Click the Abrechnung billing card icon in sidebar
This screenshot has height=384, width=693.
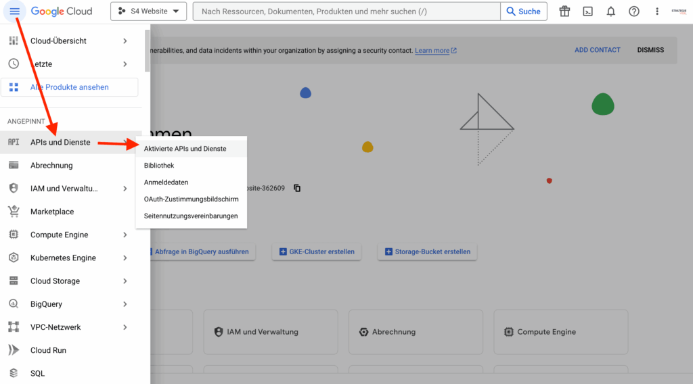click(14, 165)
